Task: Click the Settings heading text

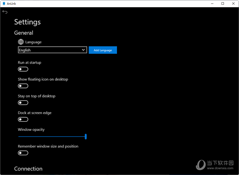Action: (27, 22)
